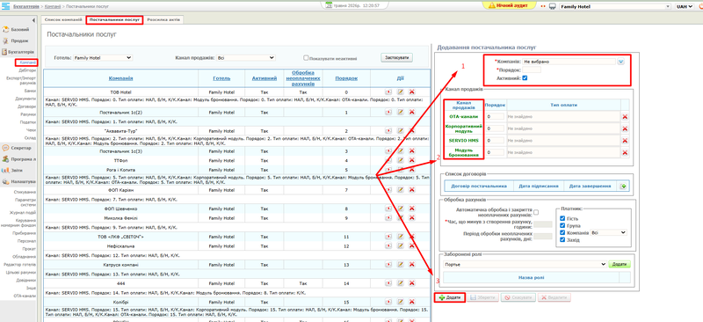
Task: Uncheck the Захід payer checkbox
Action: coord(562,240)
